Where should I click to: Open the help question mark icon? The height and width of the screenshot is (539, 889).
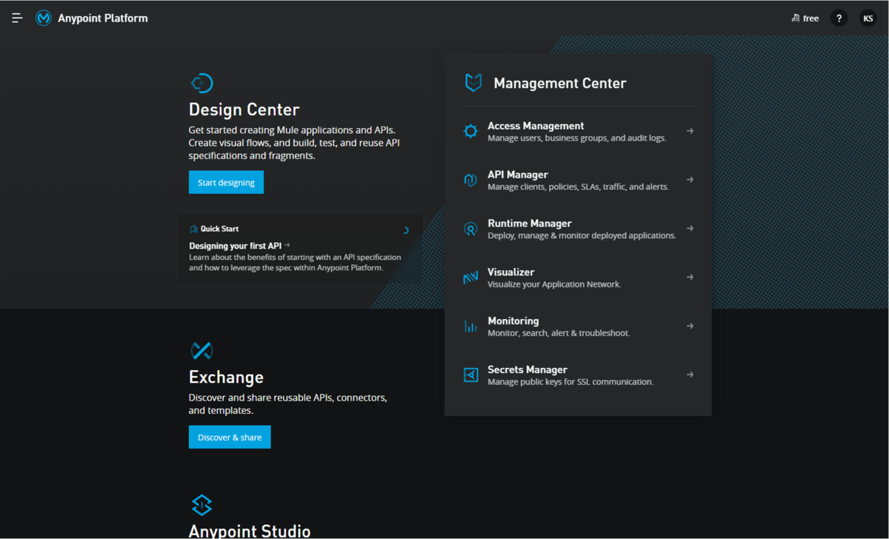(x=839, y=18)
